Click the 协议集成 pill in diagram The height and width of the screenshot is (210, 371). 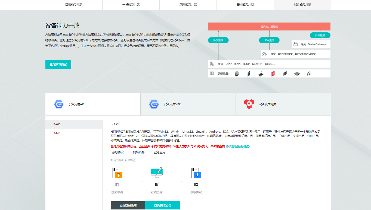tap(218, 40)
